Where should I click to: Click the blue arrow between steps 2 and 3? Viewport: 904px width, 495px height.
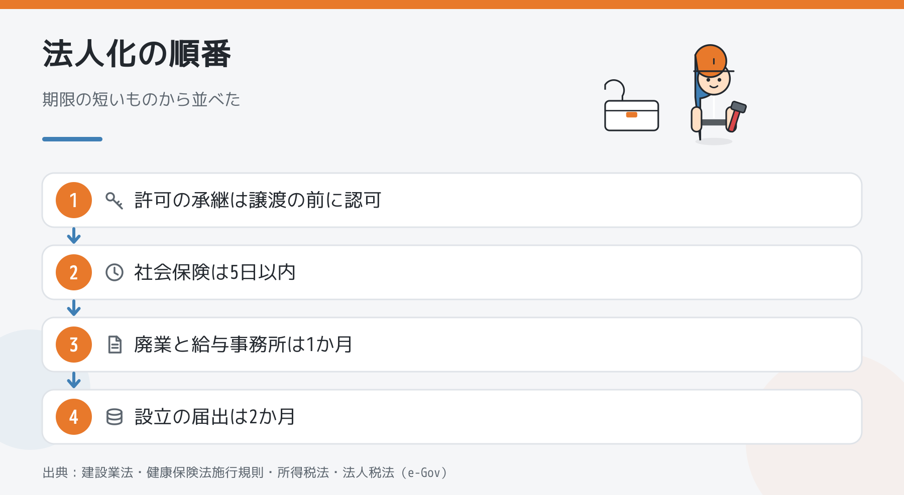click(x=74, y=308)
